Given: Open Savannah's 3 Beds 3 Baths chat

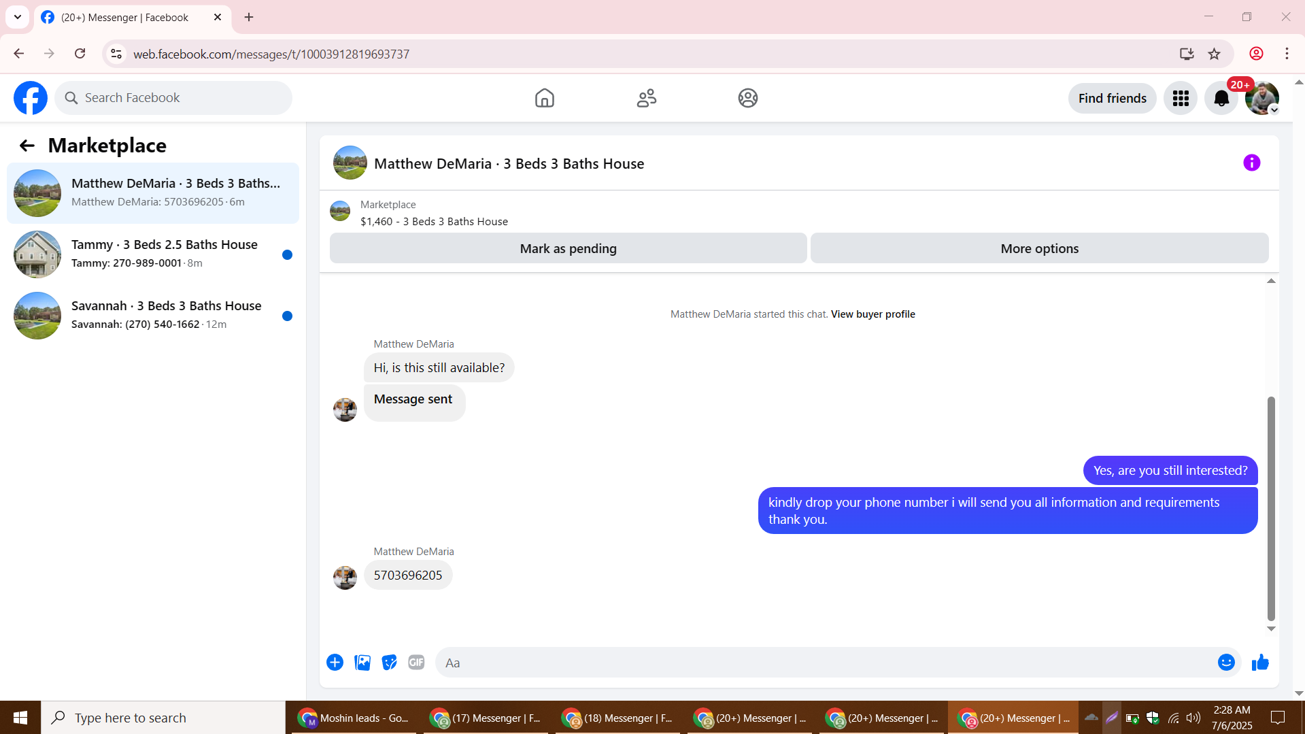Looking at the screenshot, I should pyautogui.click(x=153, y=316).
